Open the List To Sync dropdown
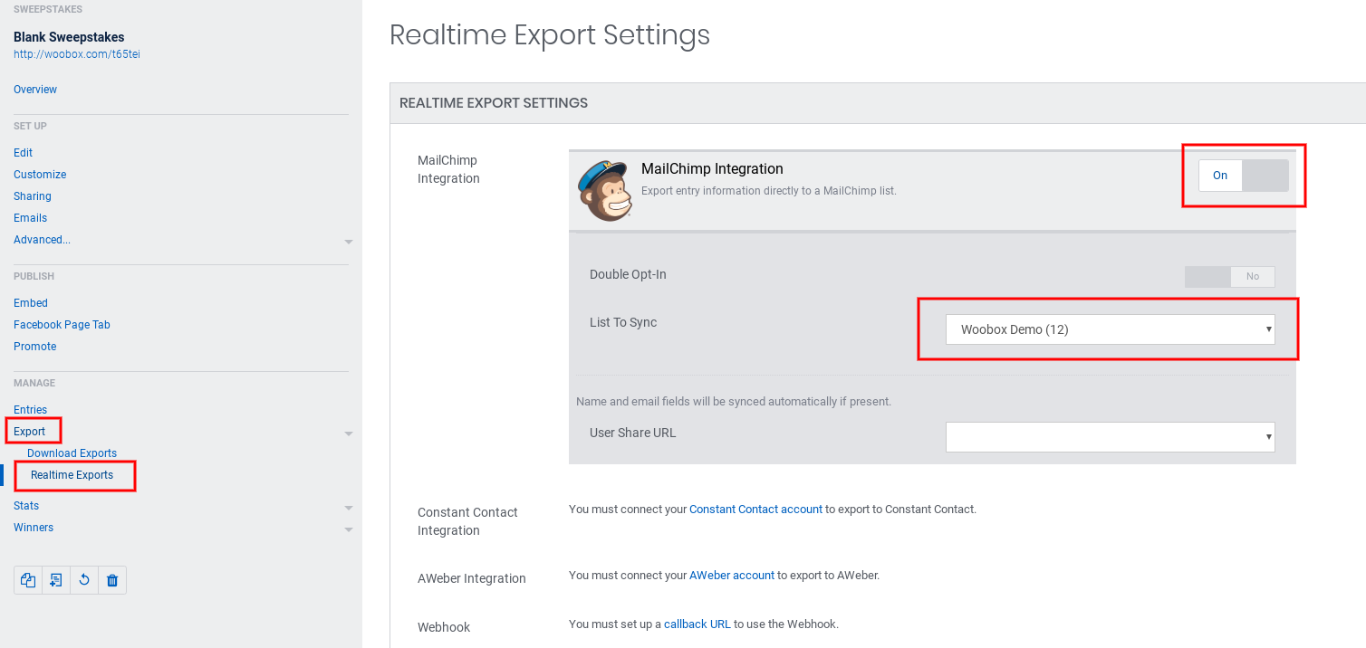 tap(1110, 329)
